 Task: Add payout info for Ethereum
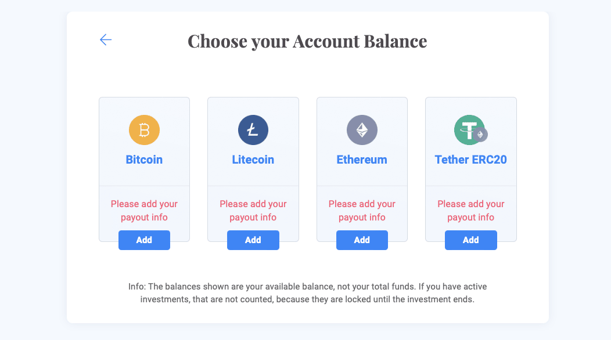(x=362, y=240)
